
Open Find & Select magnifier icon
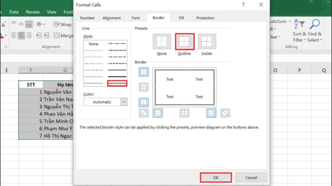[315, 24]
